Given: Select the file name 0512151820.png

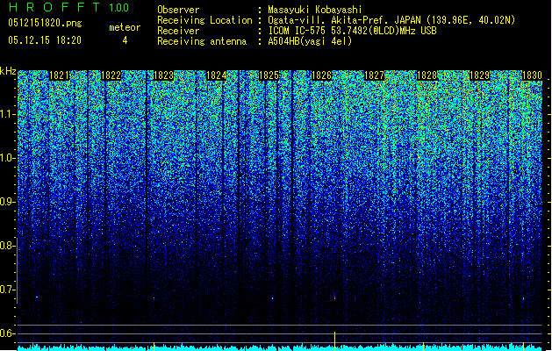Looking at the screenshot, I should 45,23.
